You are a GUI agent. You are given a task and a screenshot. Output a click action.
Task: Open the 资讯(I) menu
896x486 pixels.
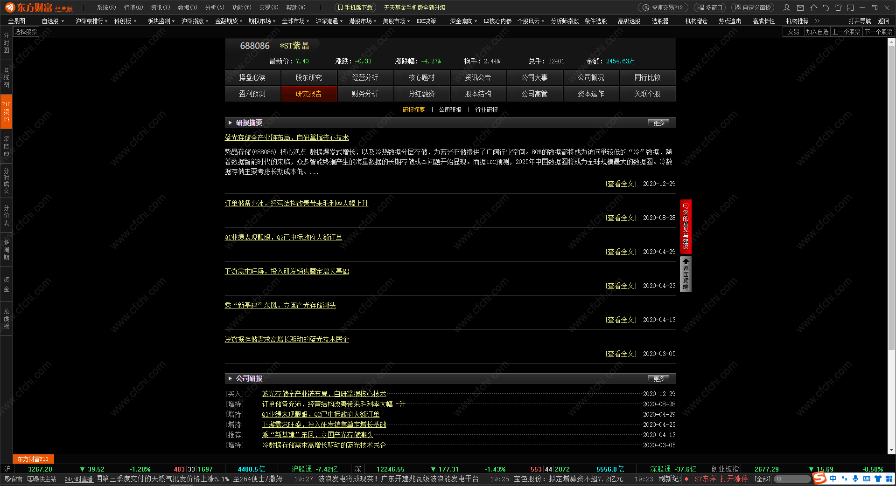[x=161, y=7]
